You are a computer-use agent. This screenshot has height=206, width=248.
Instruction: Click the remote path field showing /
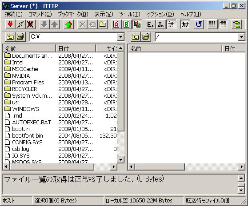click(x=197, y=37)
